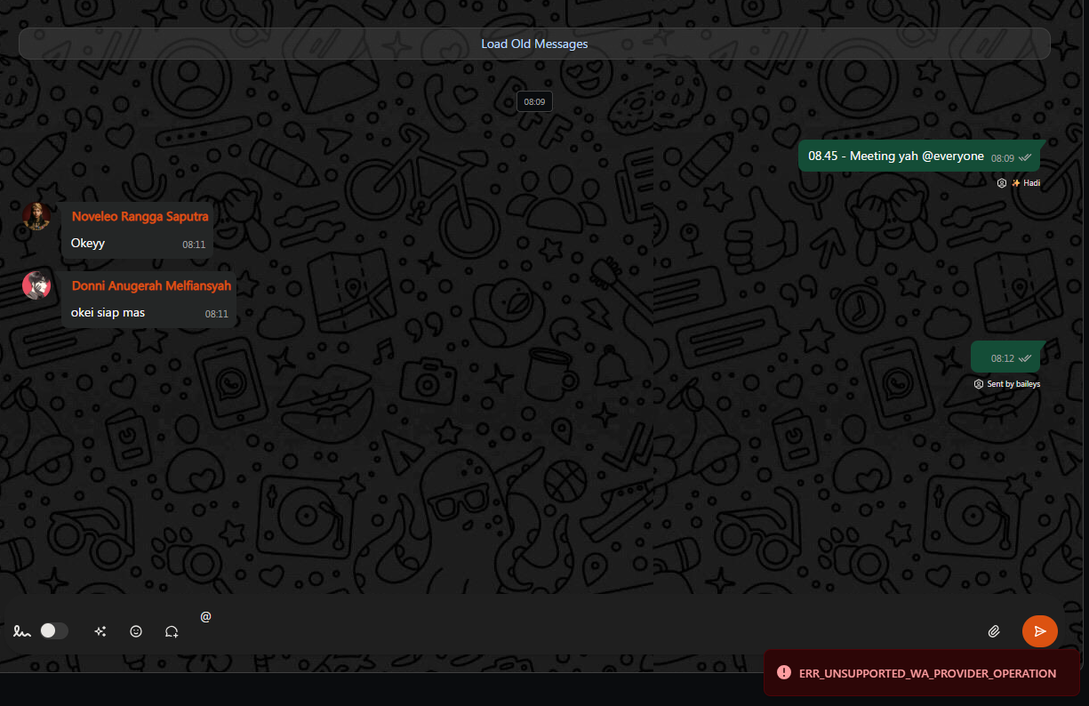The image size is (1089, 706).
Task: Click Donni Anugerah Melfiansyah's avatar
Action: click(x=36, y=285)
